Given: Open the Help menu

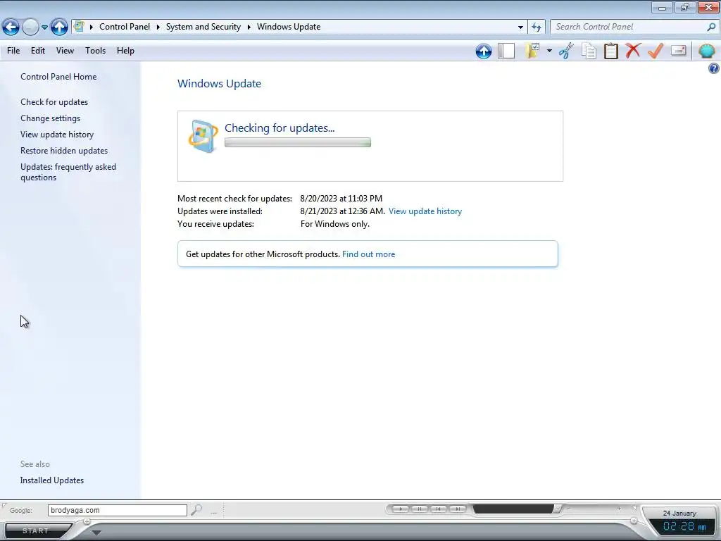Looking at the screenshot, I should (x=125, y=51).
